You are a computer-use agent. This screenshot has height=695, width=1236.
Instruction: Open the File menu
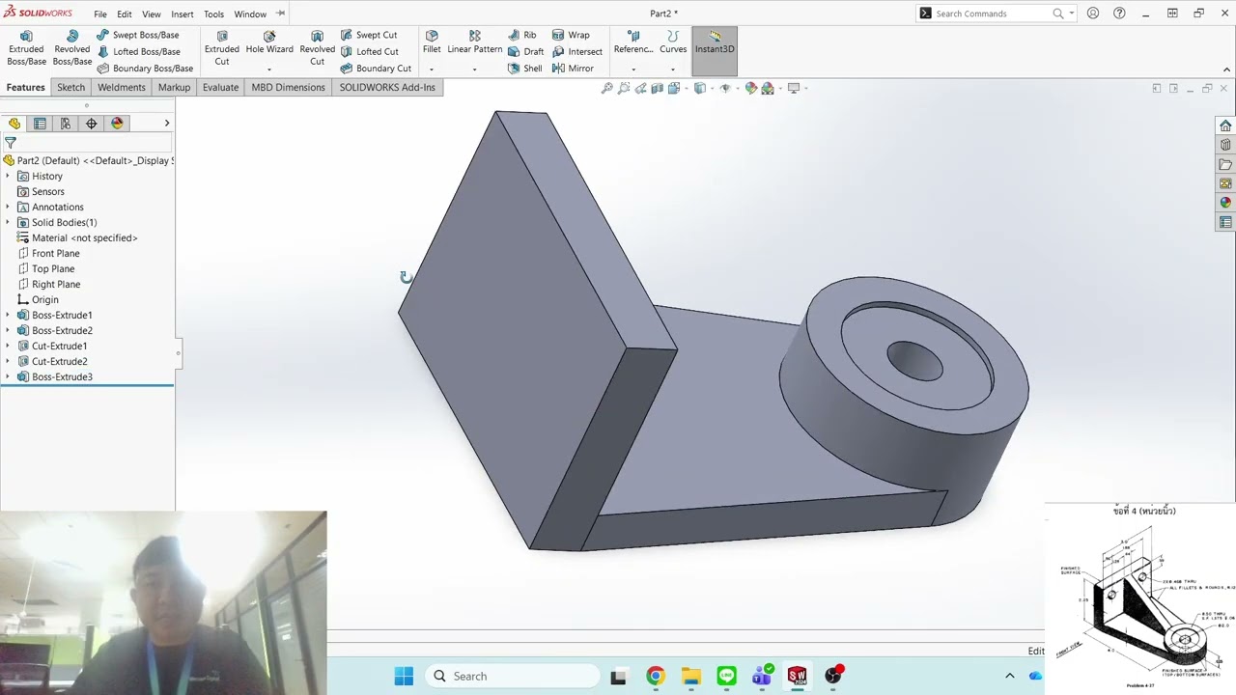point(100,14)
